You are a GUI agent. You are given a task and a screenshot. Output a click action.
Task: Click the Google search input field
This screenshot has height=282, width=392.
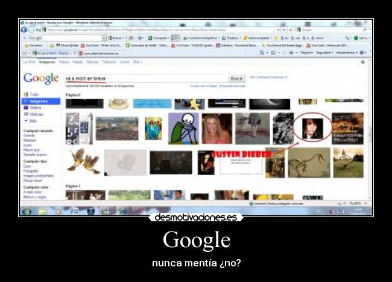(x=147, y=79)
